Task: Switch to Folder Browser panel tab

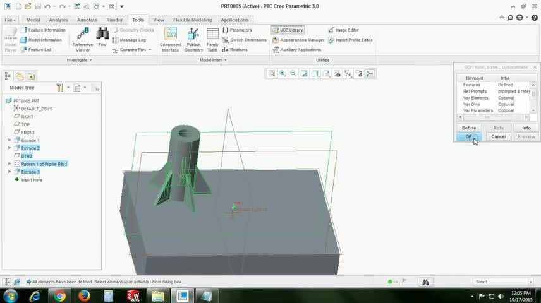Action: 20,76
